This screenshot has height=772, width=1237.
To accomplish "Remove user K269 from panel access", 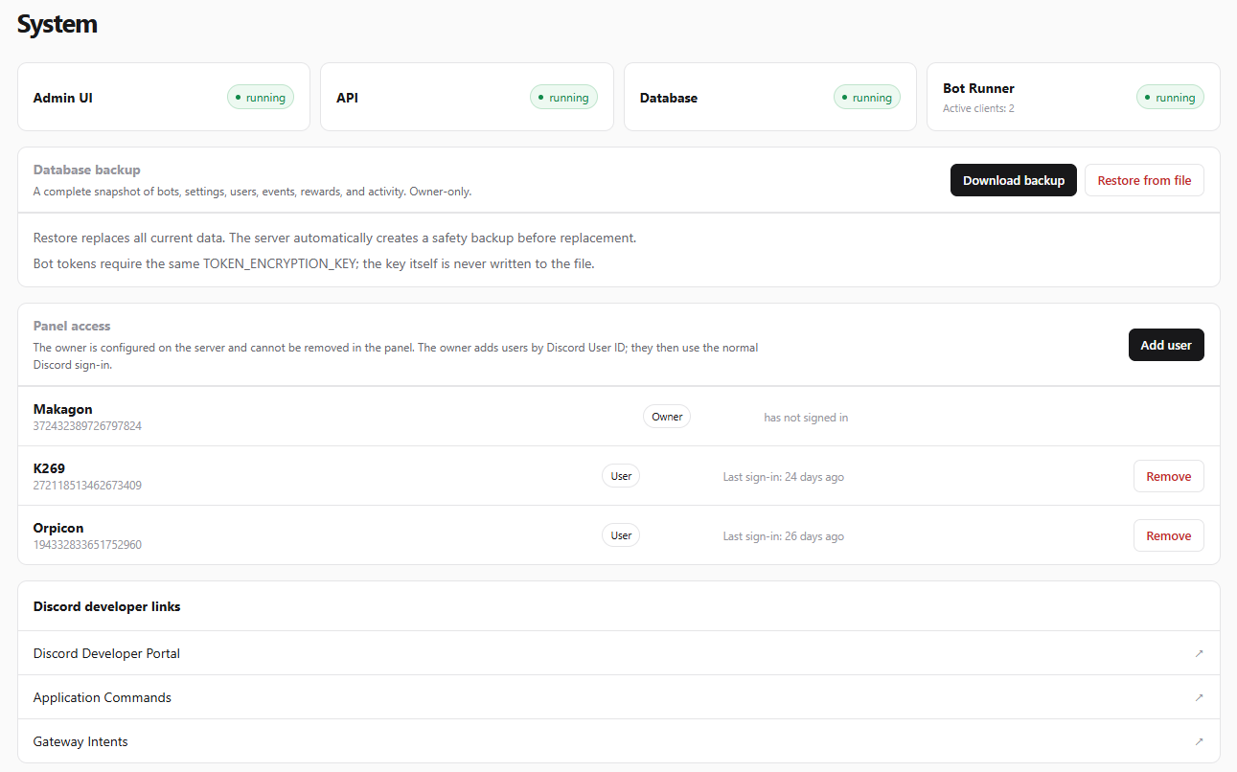I will (1169, 476).
